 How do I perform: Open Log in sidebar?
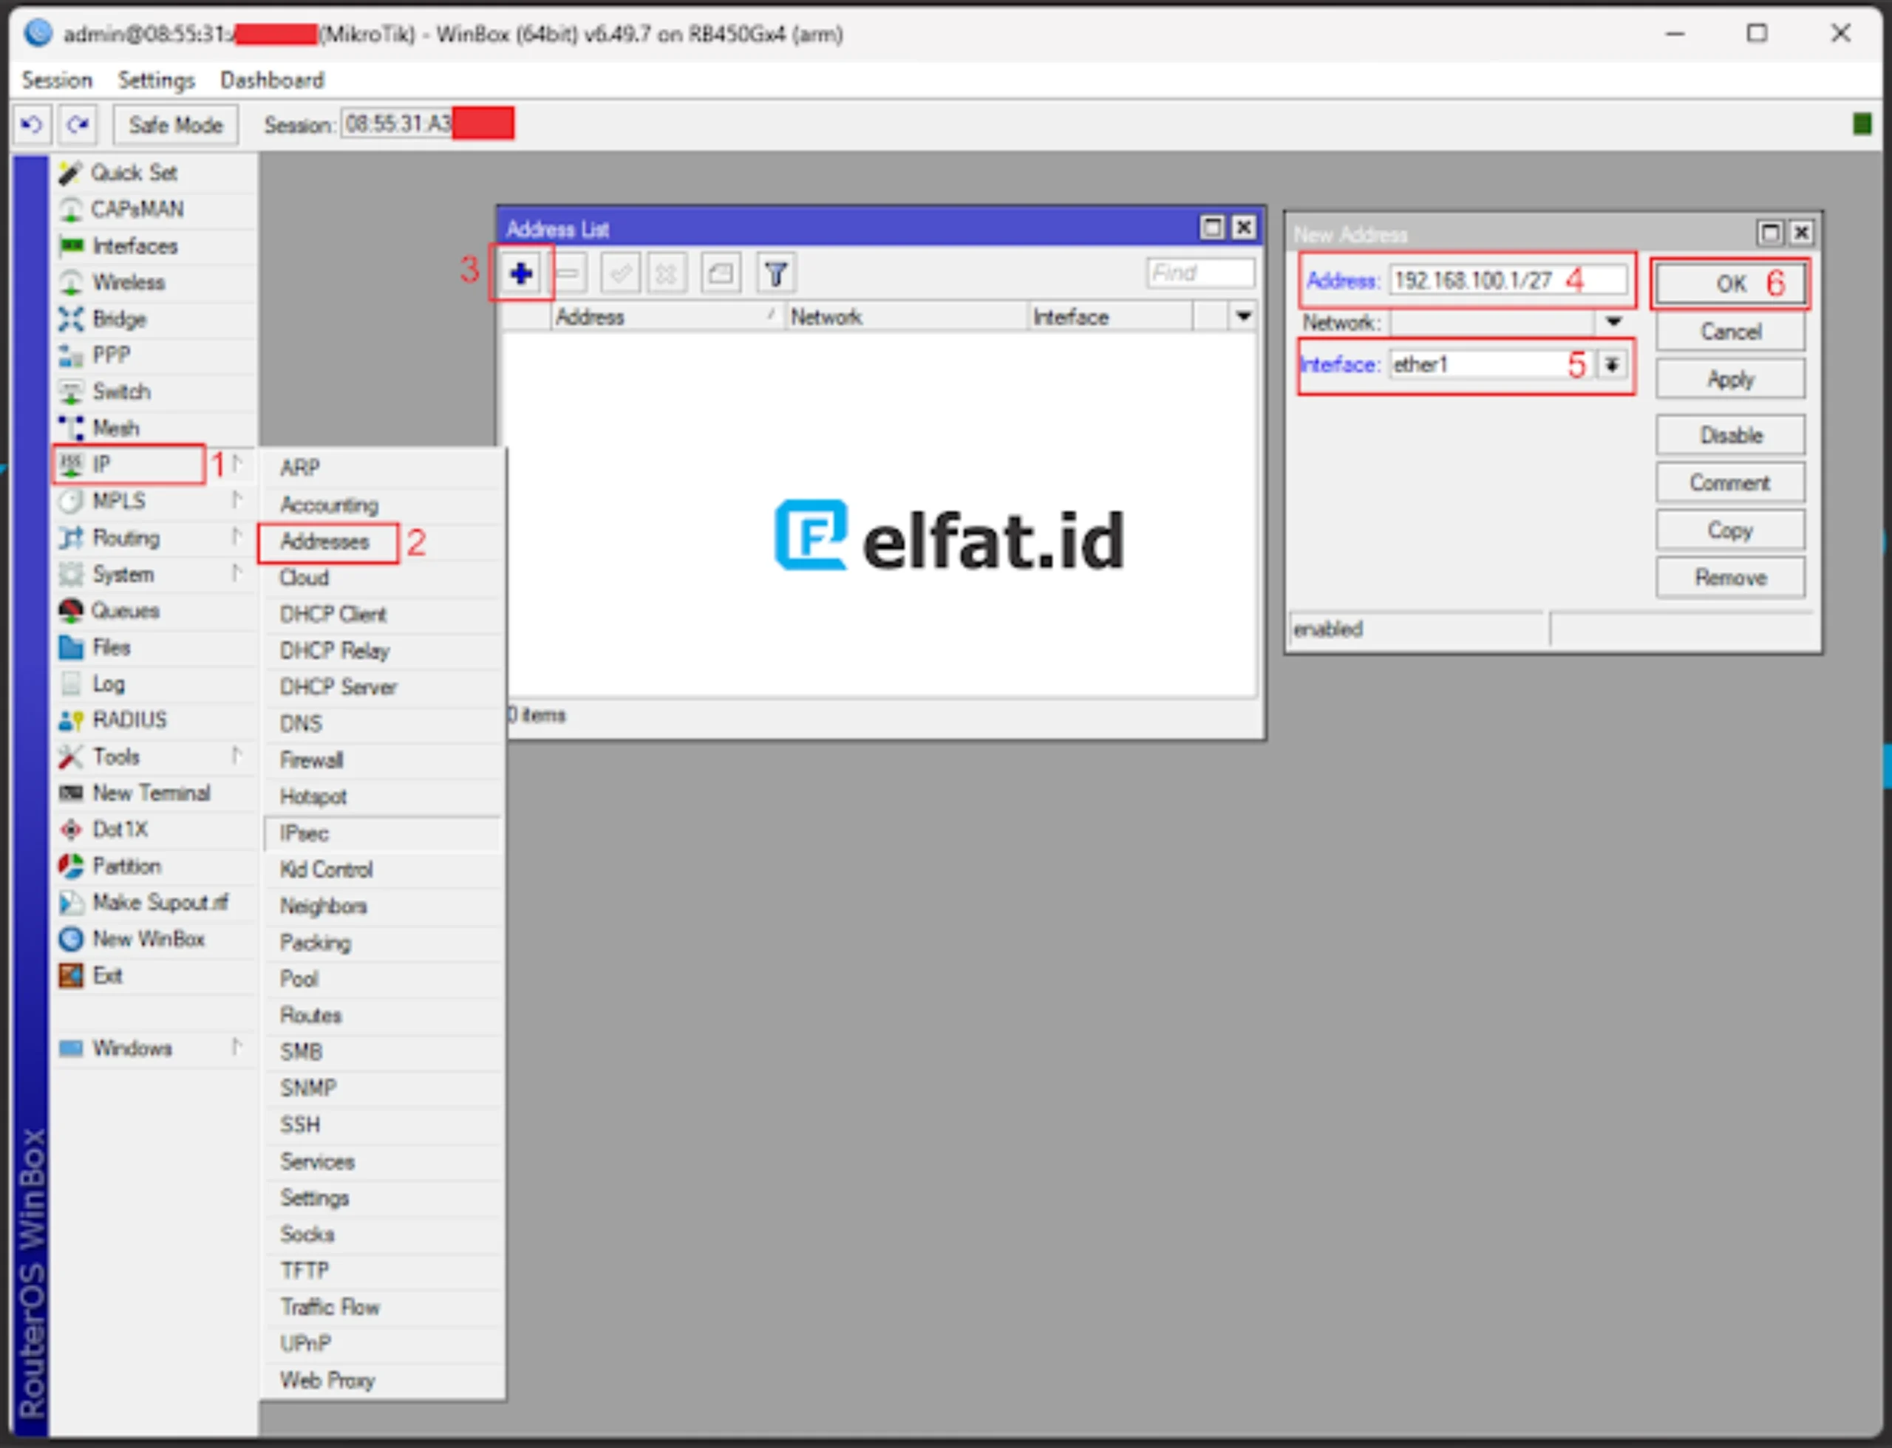(x=153, y=683)
